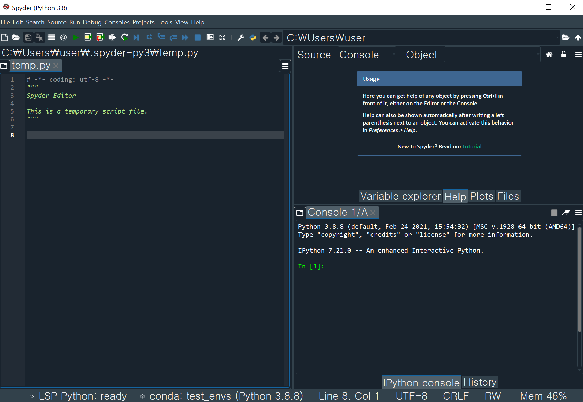Open the Projects menu

[144, 22]
